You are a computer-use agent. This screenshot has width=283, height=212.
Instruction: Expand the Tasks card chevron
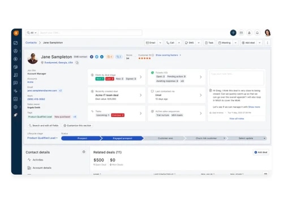click(141, 113)
